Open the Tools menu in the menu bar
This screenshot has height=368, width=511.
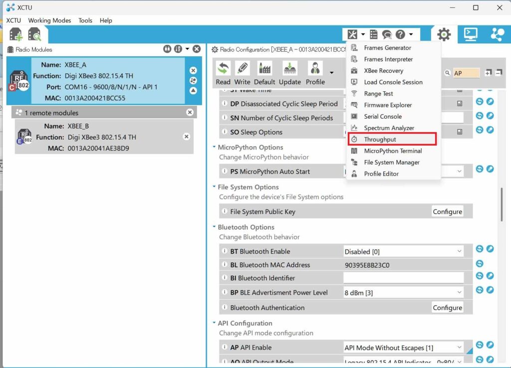pos(85,20)
